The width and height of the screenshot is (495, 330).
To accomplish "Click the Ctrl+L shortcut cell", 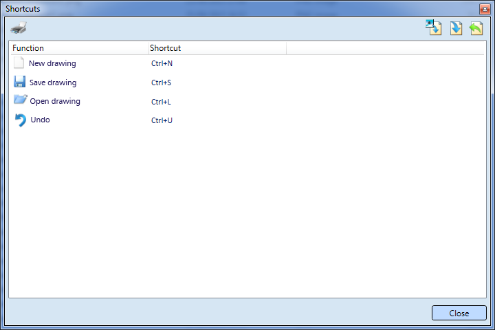I will (x=161, y=102).
